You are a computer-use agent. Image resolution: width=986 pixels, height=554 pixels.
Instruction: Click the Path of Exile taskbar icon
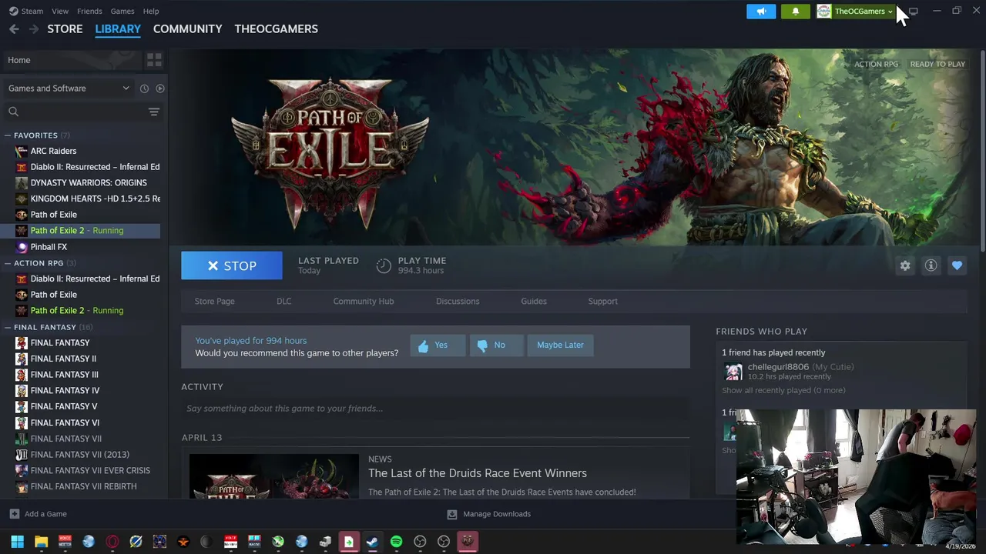click(x=467, y=542)
